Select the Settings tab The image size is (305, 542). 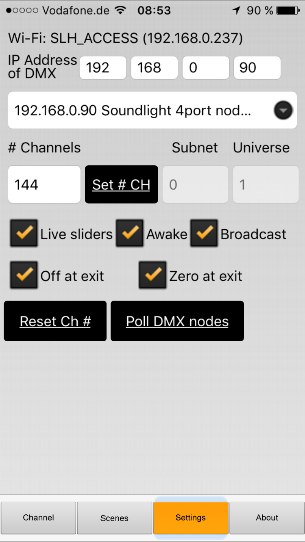(x=190, y=518)
